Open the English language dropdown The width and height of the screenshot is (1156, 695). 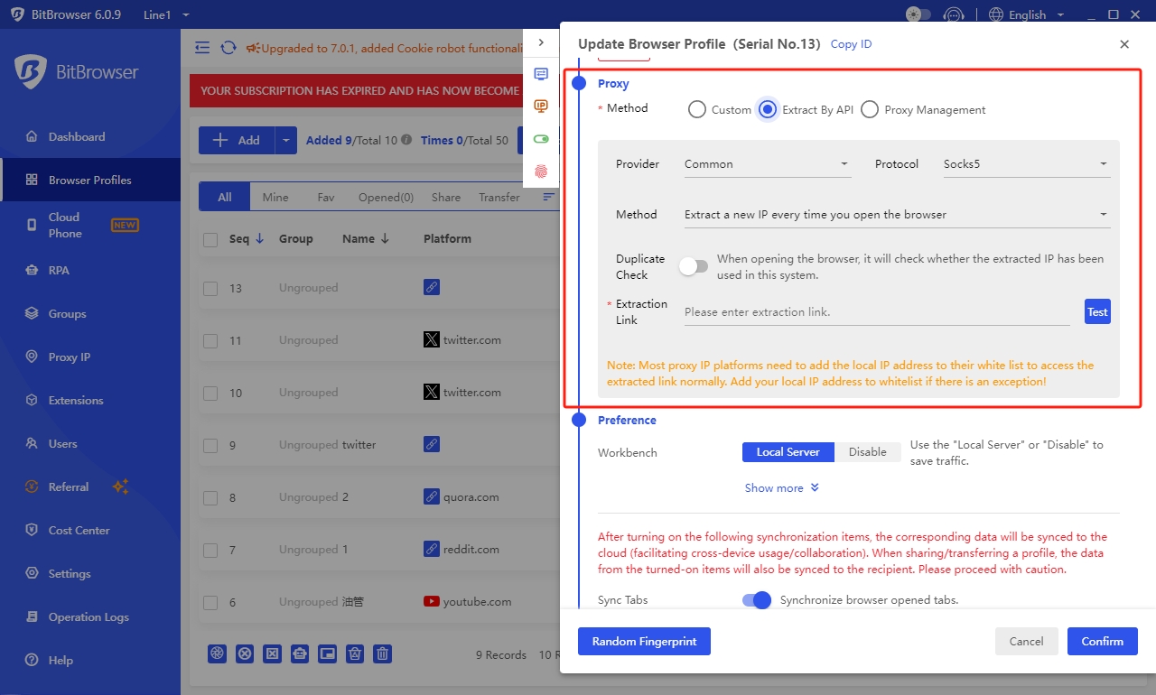[1027, 14]
